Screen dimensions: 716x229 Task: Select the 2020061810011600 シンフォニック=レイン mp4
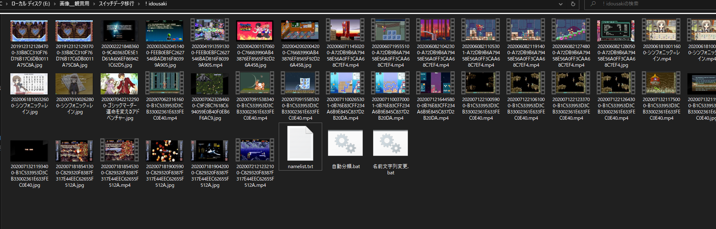[x=661, y=31]
